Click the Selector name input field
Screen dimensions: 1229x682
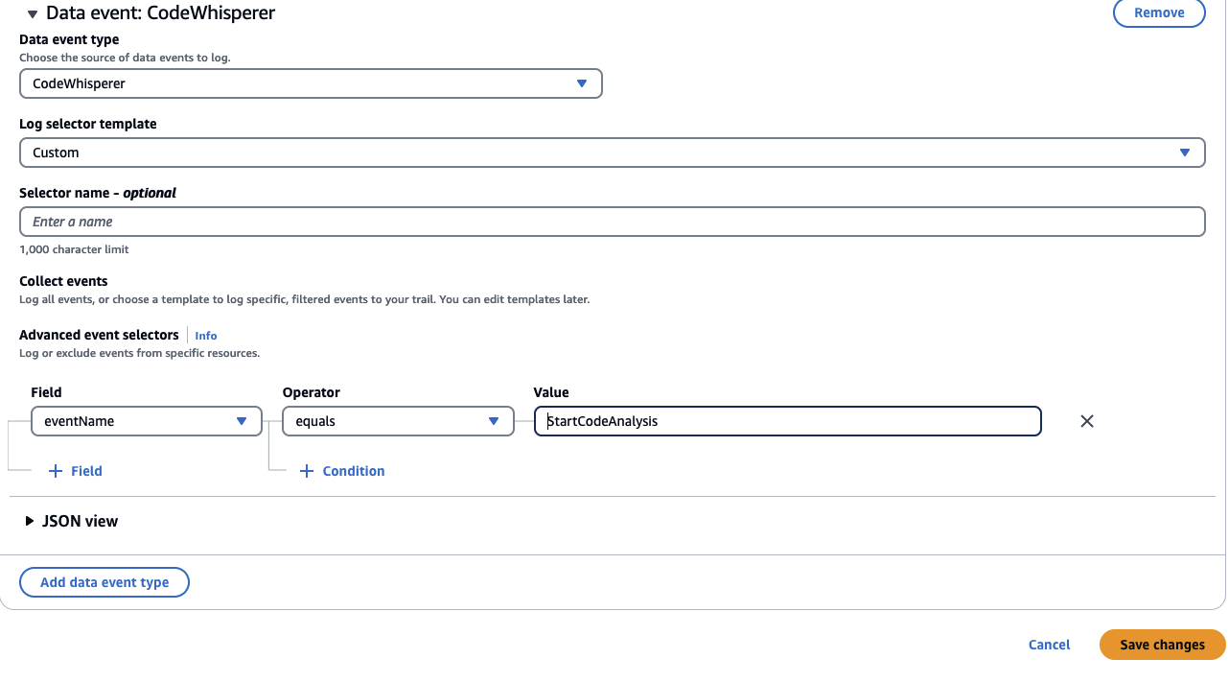coord(613,222)
